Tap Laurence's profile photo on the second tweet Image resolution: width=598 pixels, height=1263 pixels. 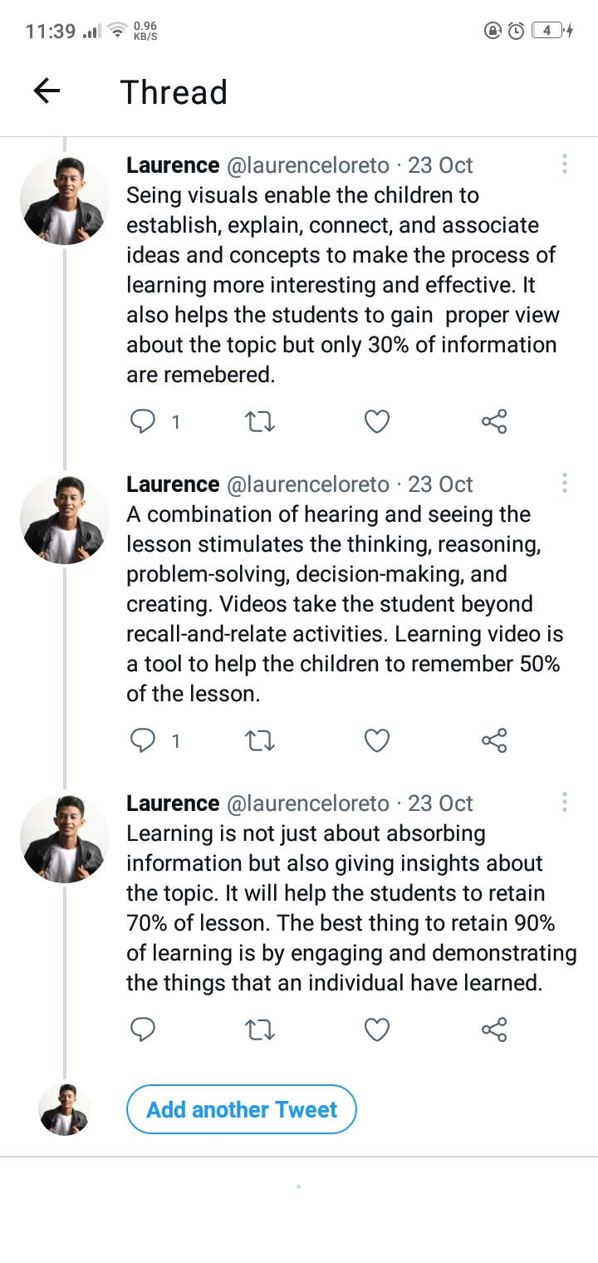(65, 519)
